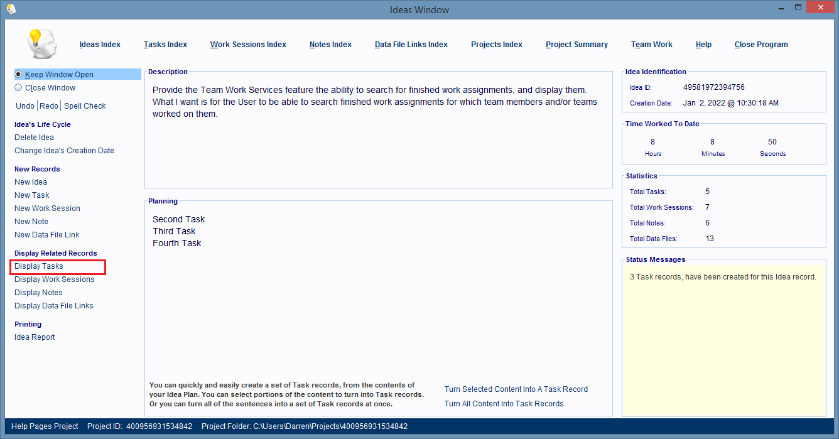
Task: Run Spell Check
Action: [x=85, y=106]
